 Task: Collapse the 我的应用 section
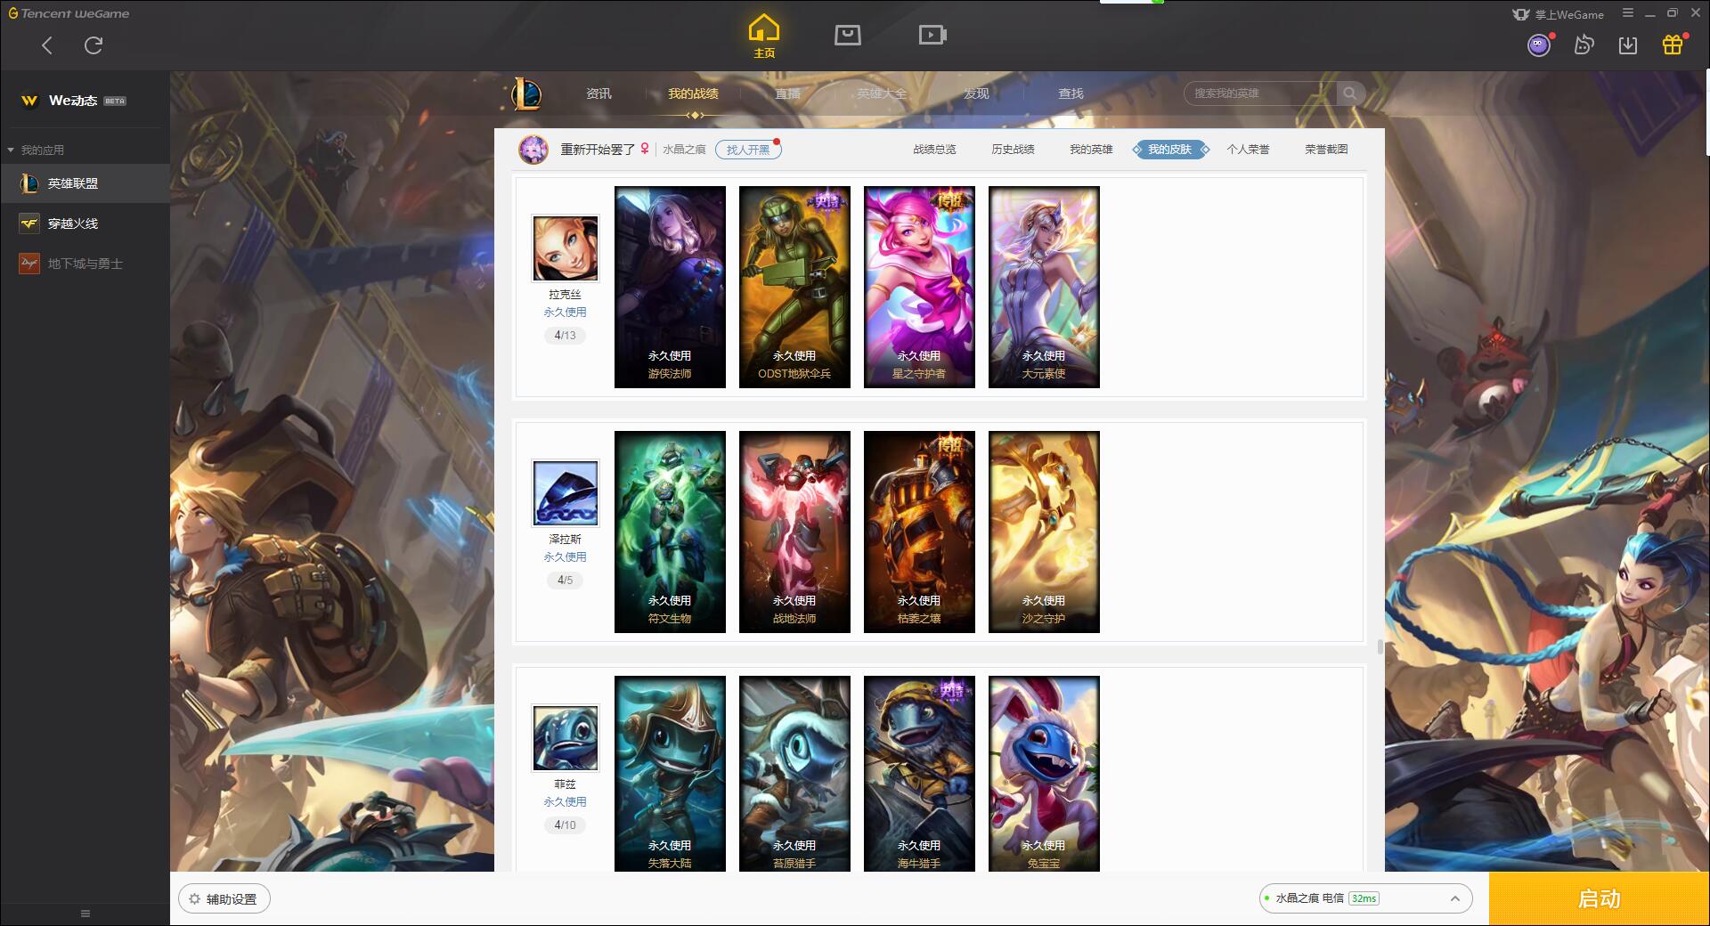click(36, 150)
